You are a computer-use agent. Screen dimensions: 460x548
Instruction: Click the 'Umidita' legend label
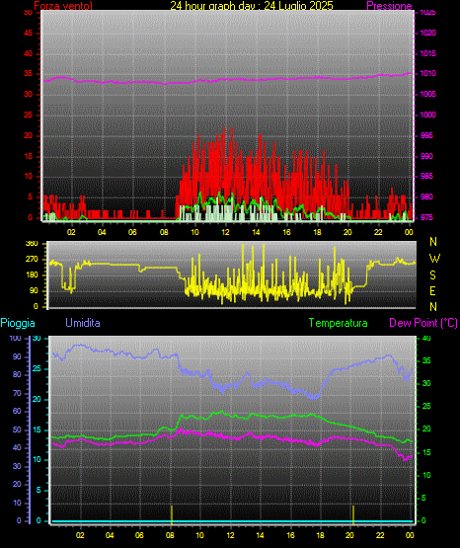click(x=83, y=323)
